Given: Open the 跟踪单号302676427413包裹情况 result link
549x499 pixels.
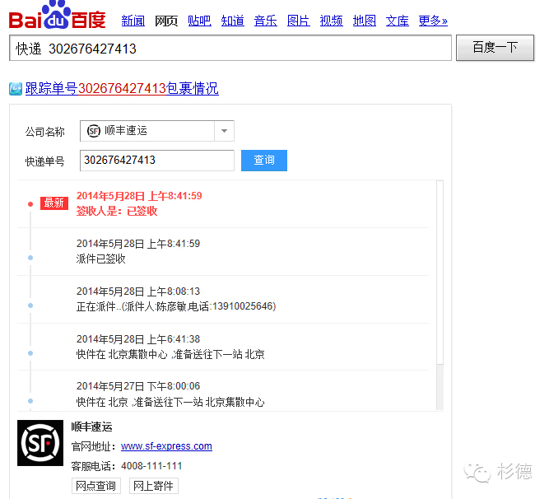Looking at the screenshot, I should pyautogui.click(x=122, y=89).
